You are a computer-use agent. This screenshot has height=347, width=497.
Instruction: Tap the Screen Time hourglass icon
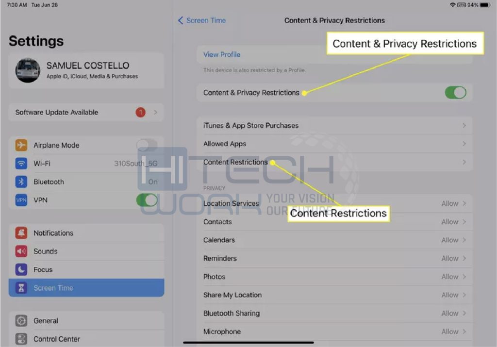click(21, 288)
